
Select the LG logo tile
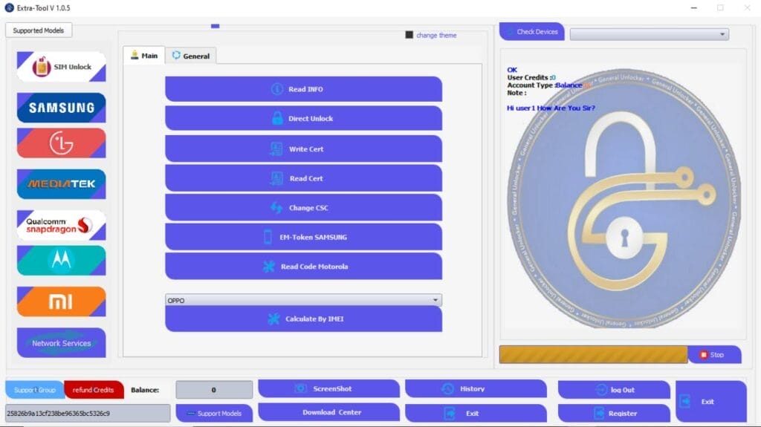pos(62,143)
